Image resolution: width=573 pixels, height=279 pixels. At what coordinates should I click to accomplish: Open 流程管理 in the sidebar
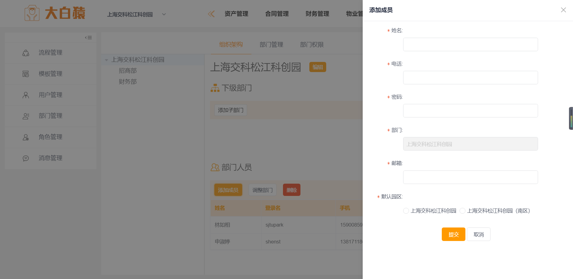[x=51, y=53]
